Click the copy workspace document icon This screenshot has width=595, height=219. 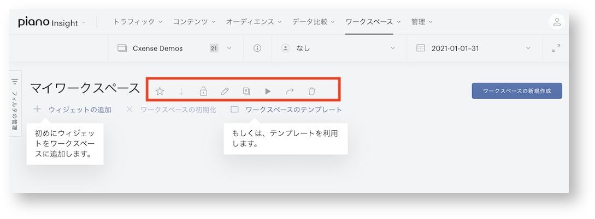[x=246, y=91]
